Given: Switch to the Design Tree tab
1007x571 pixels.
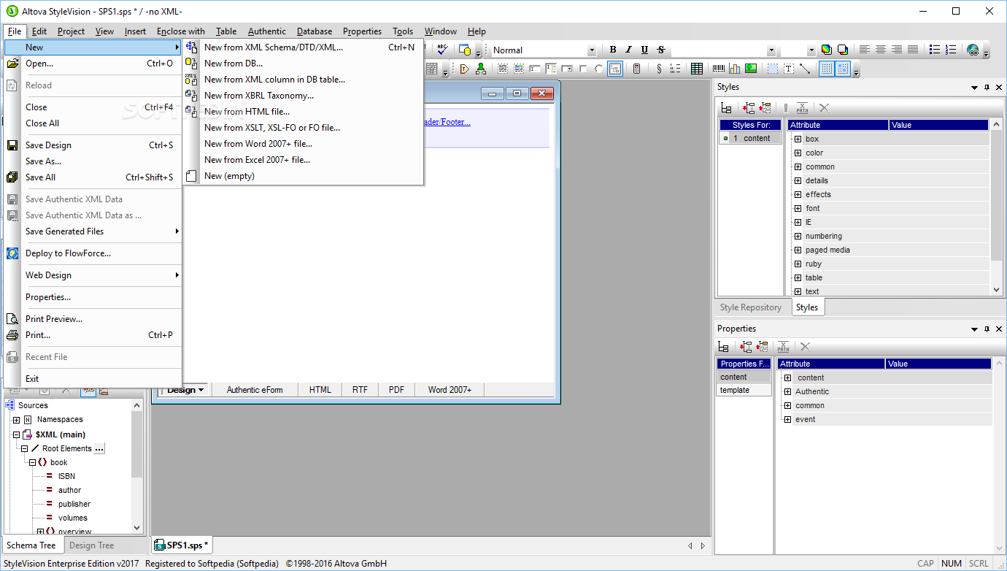Looking at the screenshot, I should 91,545.
